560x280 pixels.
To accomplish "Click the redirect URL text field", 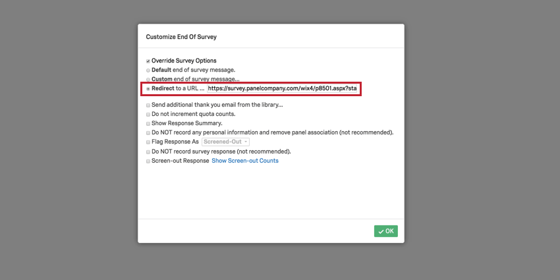I will click(x=283, y=88).
